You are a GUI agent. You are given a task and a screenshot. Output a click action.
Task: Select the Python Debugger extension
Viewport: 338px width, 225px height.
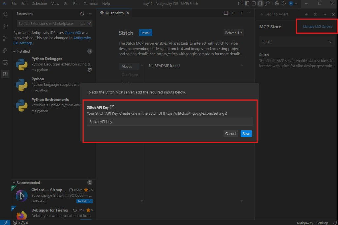(x=53, y=64)
